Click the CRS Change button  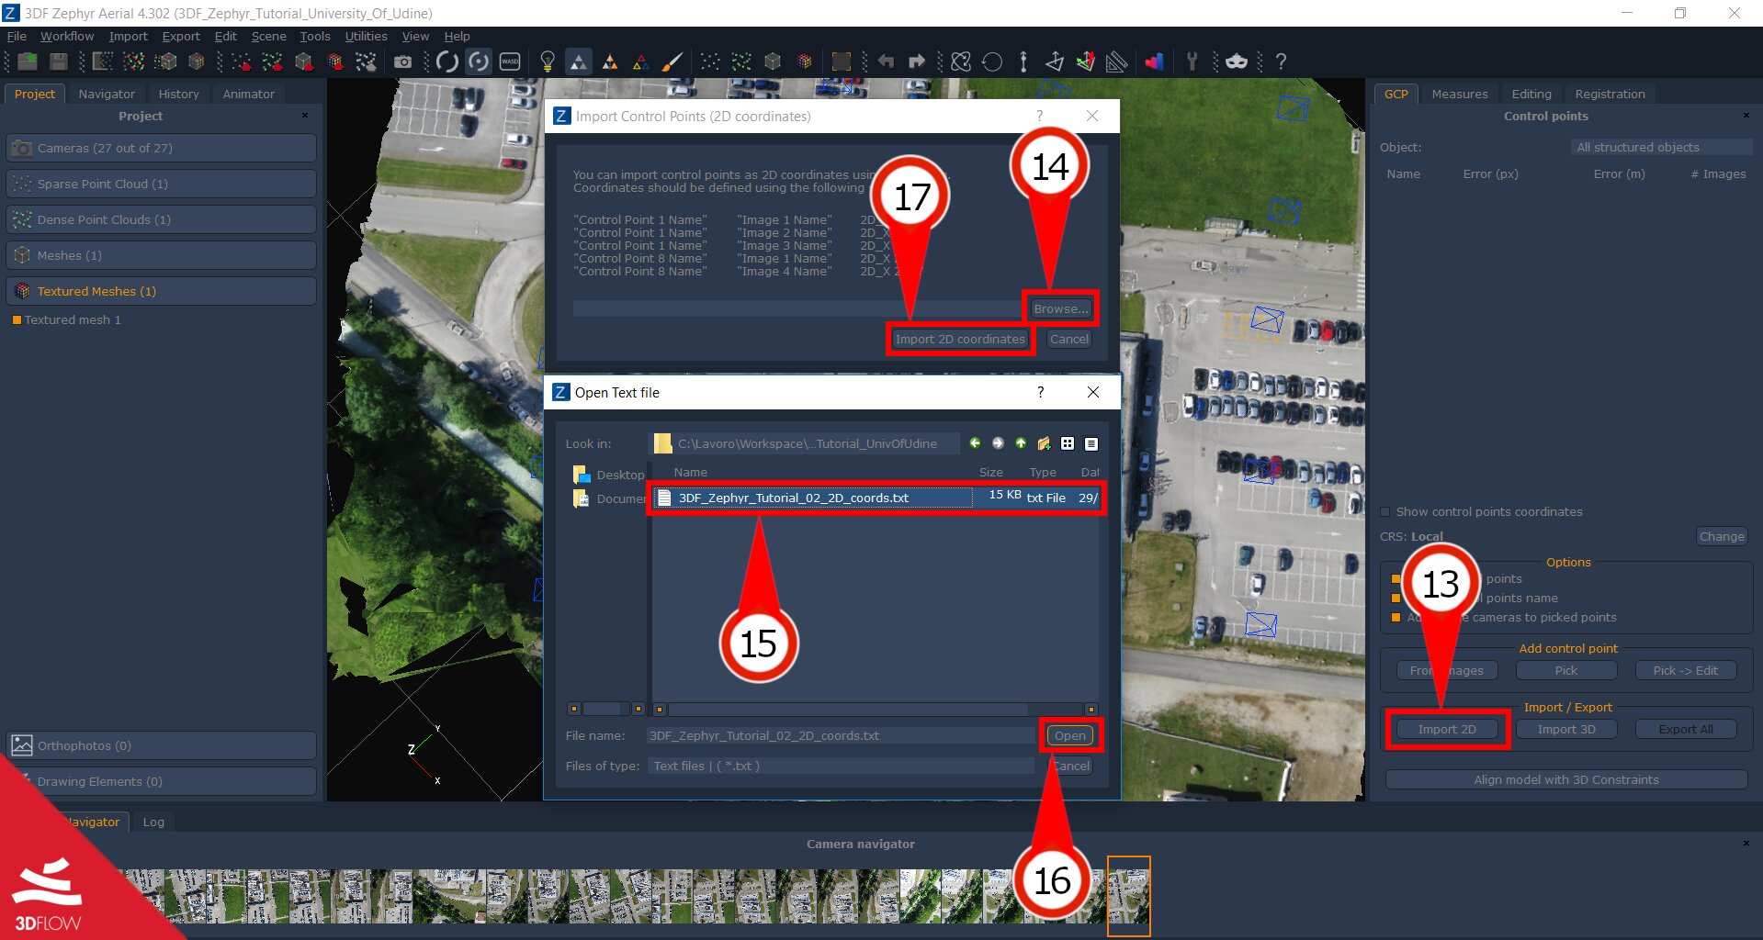pos(1721,536)
